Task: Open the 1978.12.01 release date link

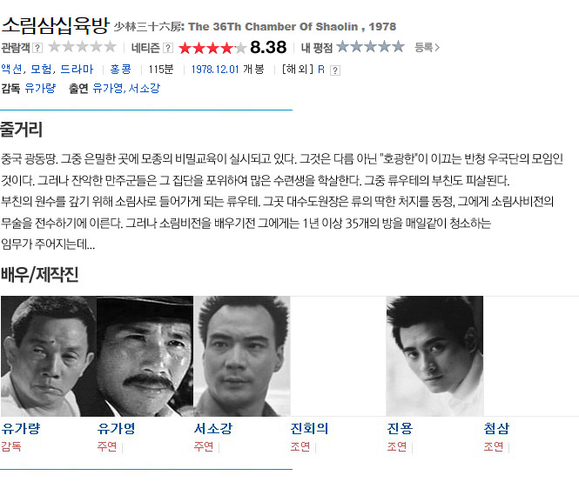Action: (x=215, y=69)
